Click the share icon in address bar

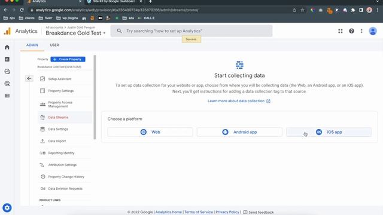pos(294,10)
